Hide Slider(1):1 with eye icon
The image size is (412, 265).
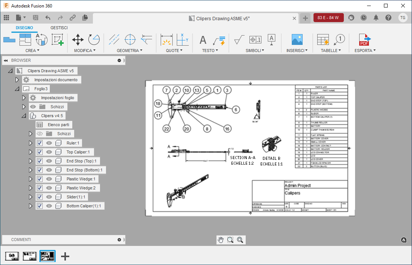pos(49,197)
